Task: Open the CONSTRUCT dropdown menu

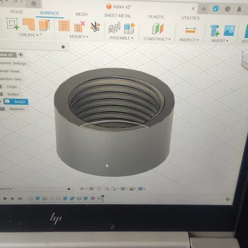Action: [157, 39]
